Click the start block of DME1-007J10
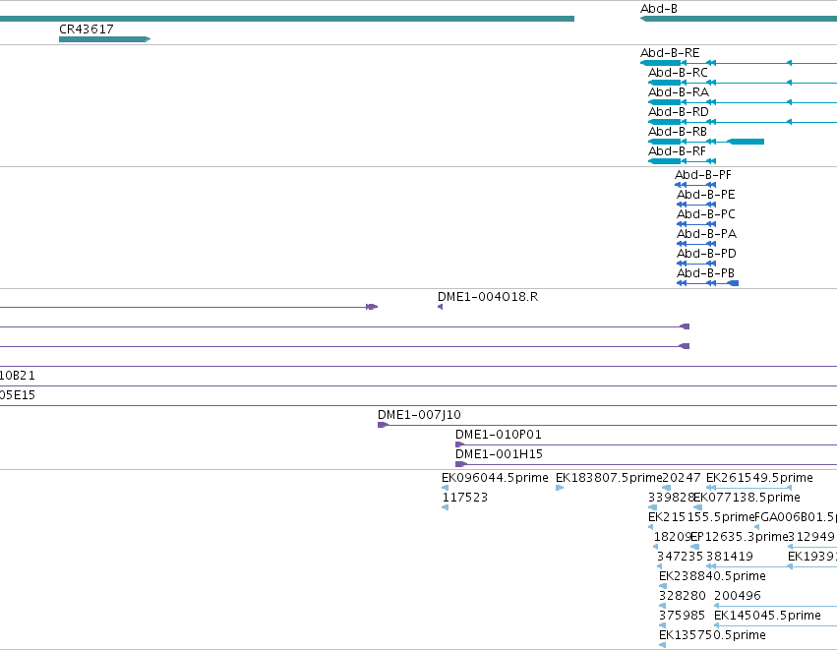Image resolution: width=837 pixels, height=650 pixels. [383, 425]
